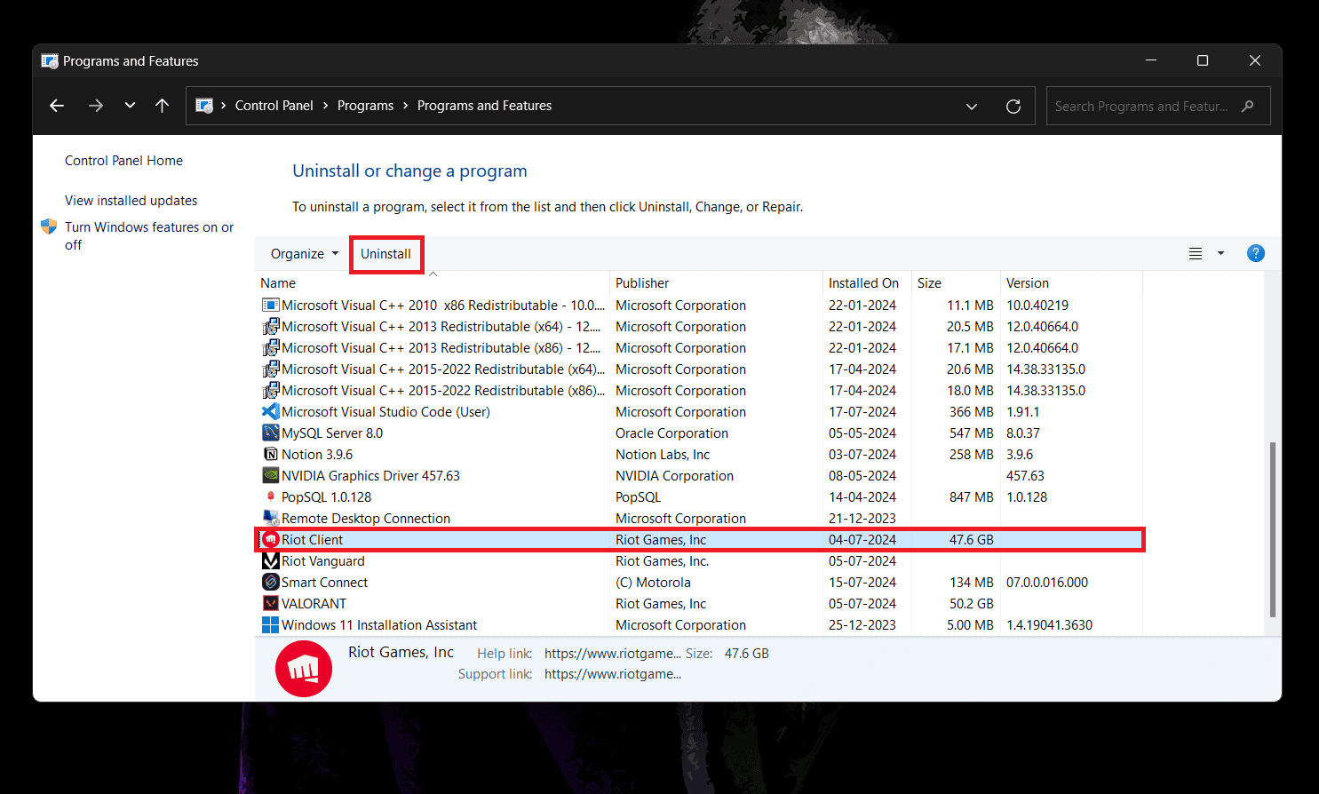Click the Windows 11 Installation Assistant icon

point(271,625)
